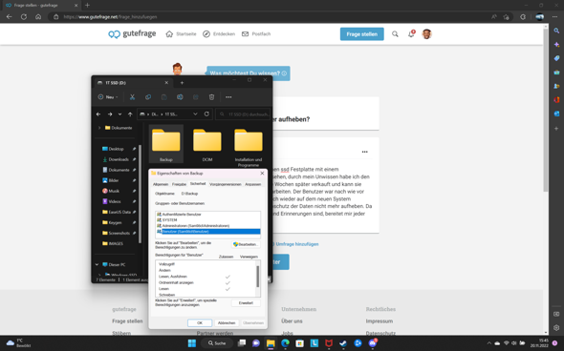Select the Installation und Programme folder
The height and width of the screenshot is (351, 564).
pyautogui.click(x=249, y=147)
